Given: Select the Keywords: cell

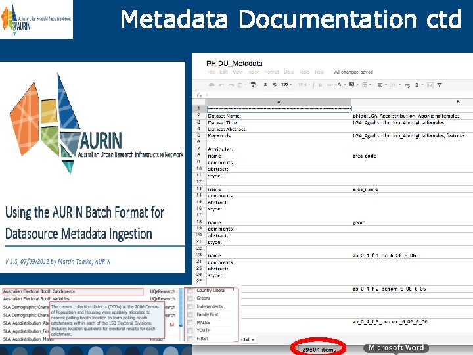Looking at the screenshot, I should [279, 136].
